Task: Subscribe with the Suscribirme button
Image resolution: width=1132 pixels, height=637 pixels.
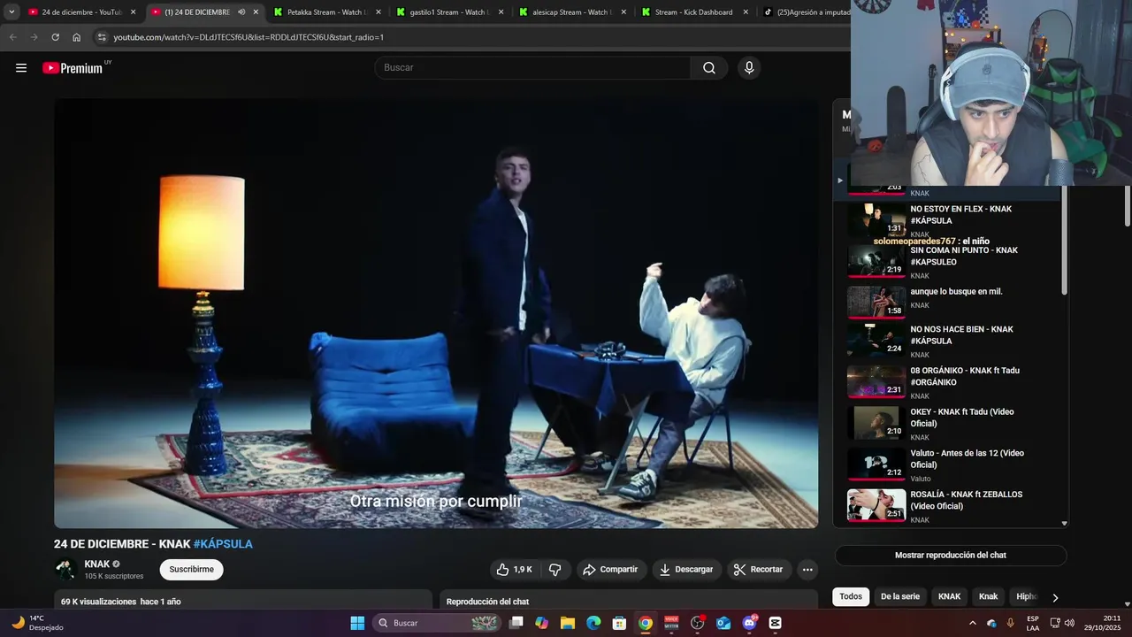Action: (x=191, y=570)
